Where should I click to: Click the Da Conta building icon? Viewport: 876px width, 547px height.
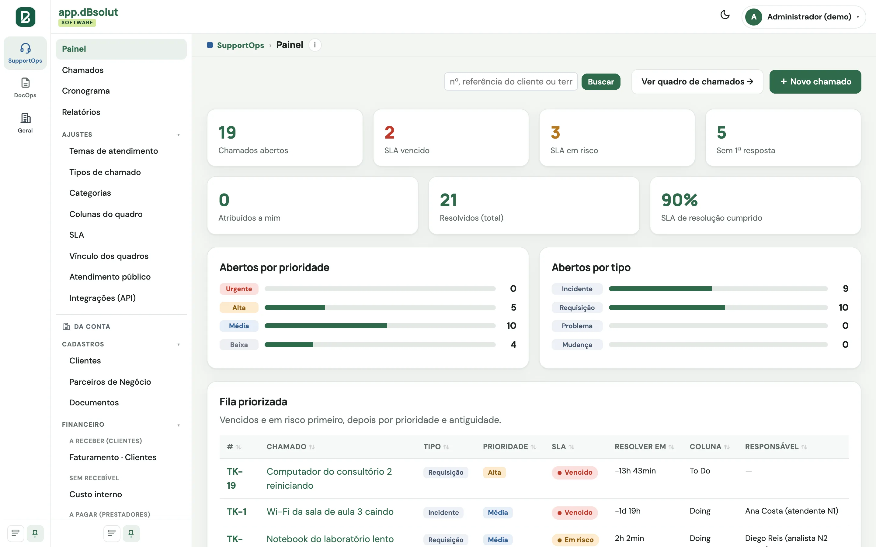tap(66, 326)
